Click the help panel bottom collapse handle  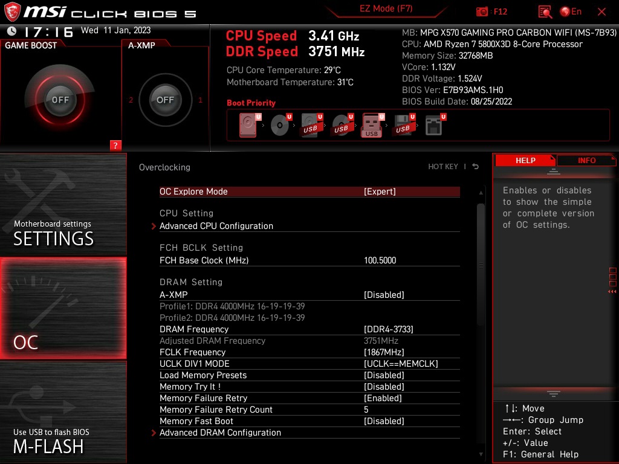[554, 394]
